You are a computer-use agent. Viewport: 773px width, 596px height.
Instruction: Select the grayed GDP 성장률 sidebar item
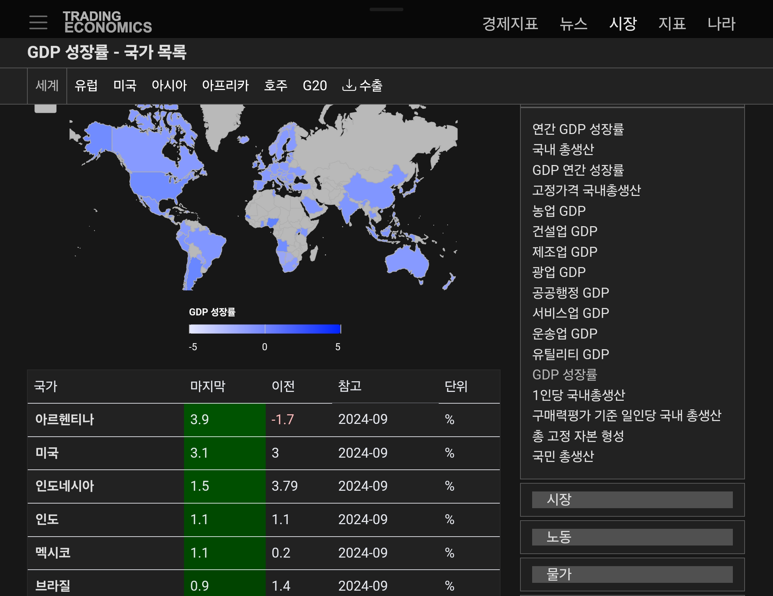(565, 375)
